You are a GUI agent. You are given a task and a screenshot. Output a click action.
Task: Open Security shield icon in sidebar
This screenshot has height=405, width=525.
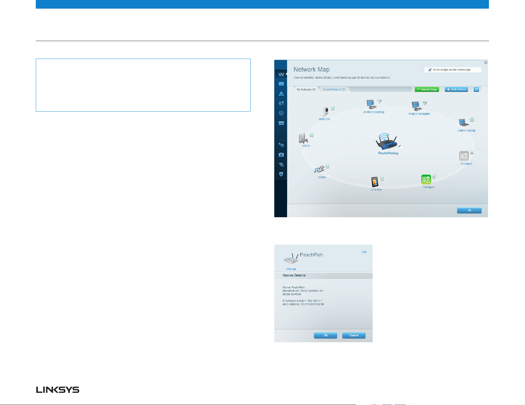(x=281, y=174)
